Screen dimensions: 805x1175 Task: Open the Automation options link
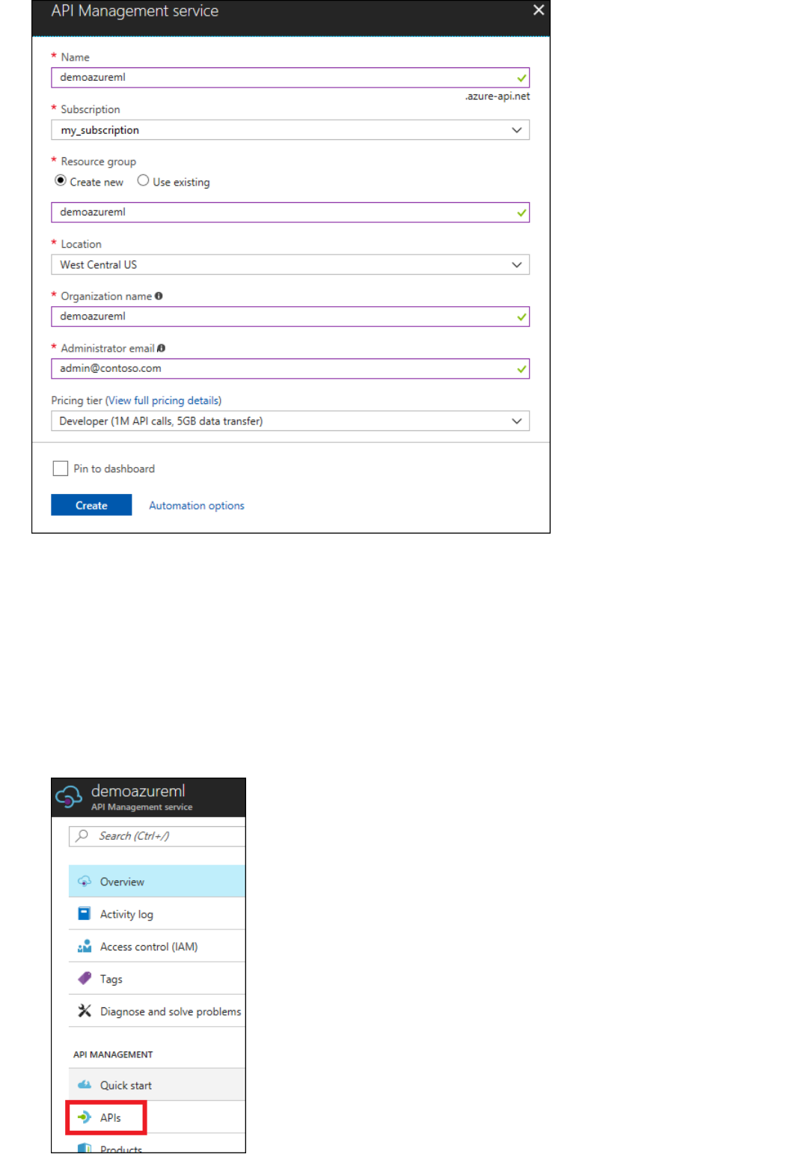click(197, 506)
